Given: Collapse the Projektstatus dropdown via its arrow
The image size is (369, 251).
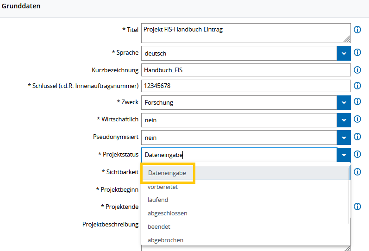Looking at the screenshot, I should [x=344, y=155].
